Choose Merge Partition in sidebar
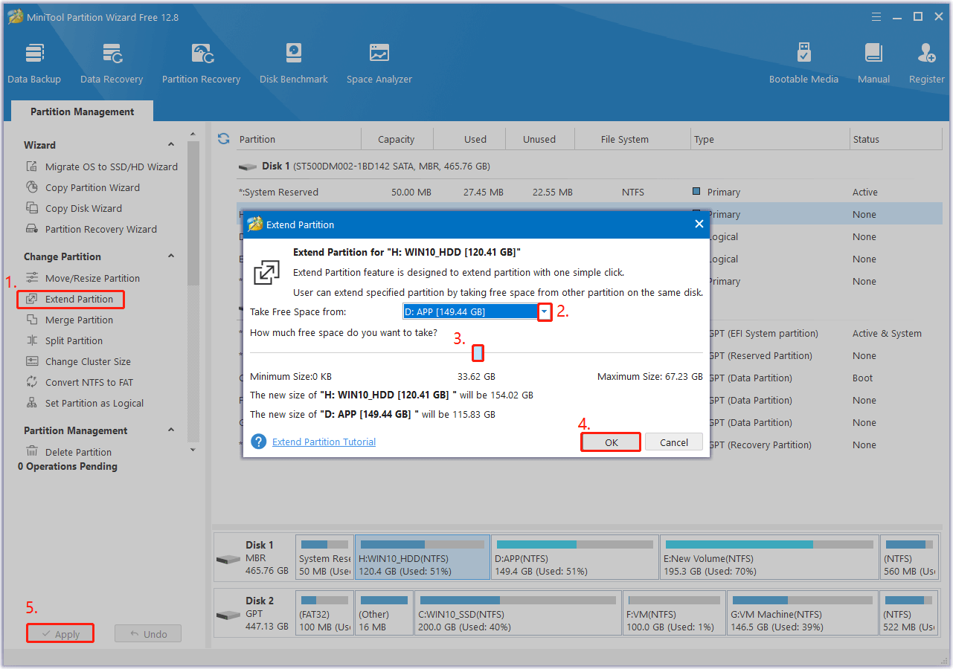The height and width of the screenshot is (669, 953). point(79,320)
